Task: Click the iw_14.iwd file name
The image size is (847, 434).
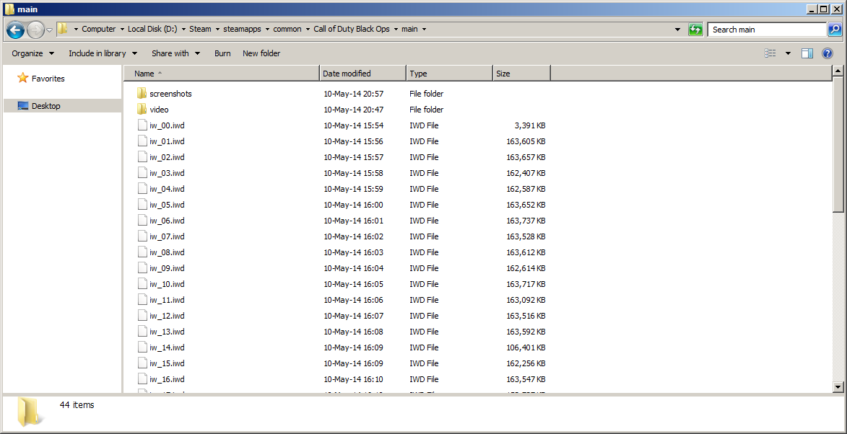Action: coord(167,347)
